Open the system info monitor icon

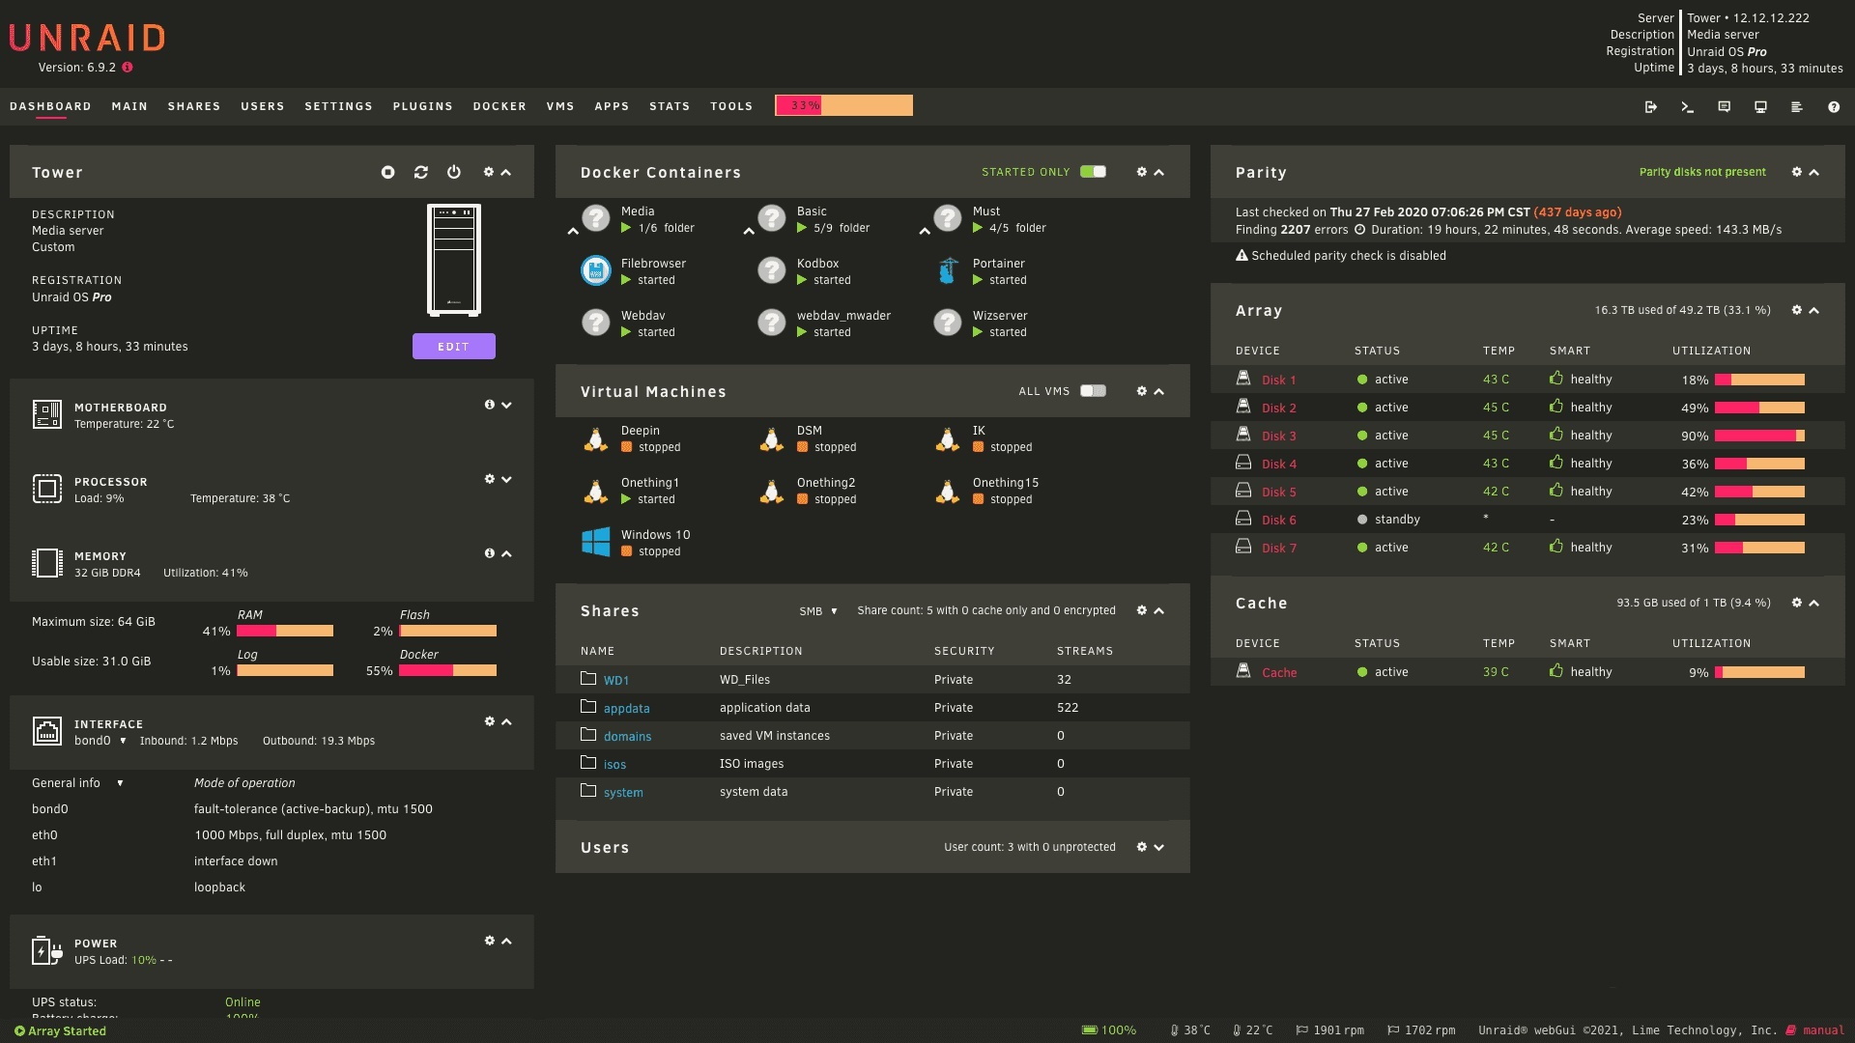pyautogui.click(x=1760, y=107)
